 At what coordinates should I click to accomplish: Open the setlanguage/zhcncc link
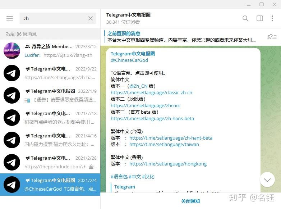click(x=146, y=105)
